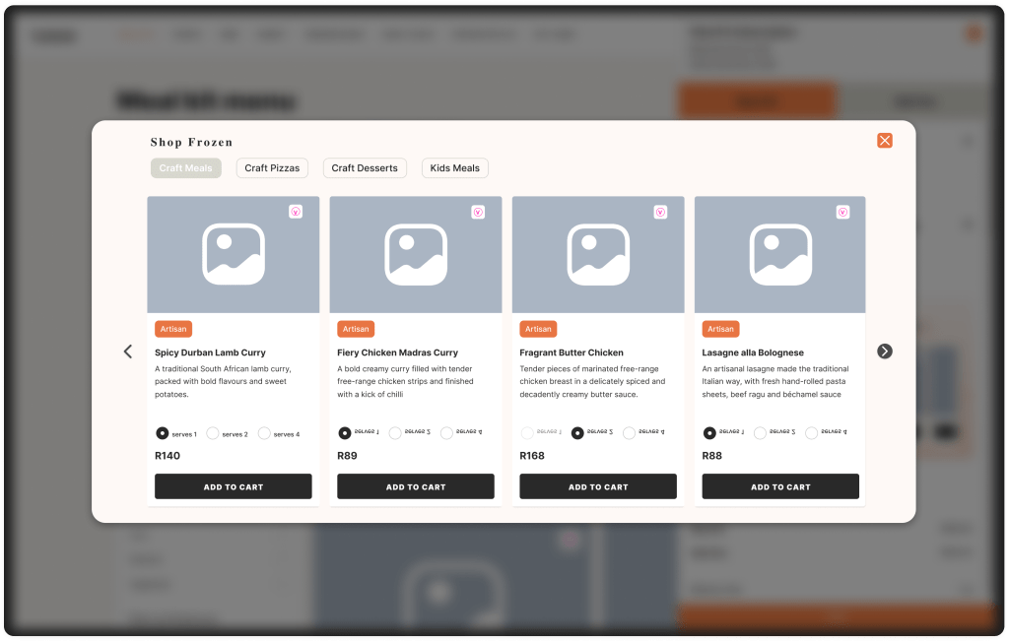Click badge icon on Spicy Durban Lamb Curry image
The height and width of the screenshot is (642, 1009).
click(296, 212)
